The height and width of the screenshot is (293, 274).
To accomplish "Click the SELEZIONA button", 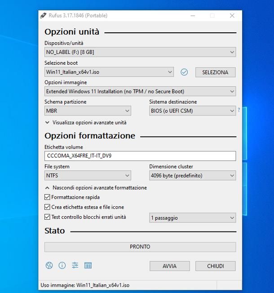I will pos(215,72).
